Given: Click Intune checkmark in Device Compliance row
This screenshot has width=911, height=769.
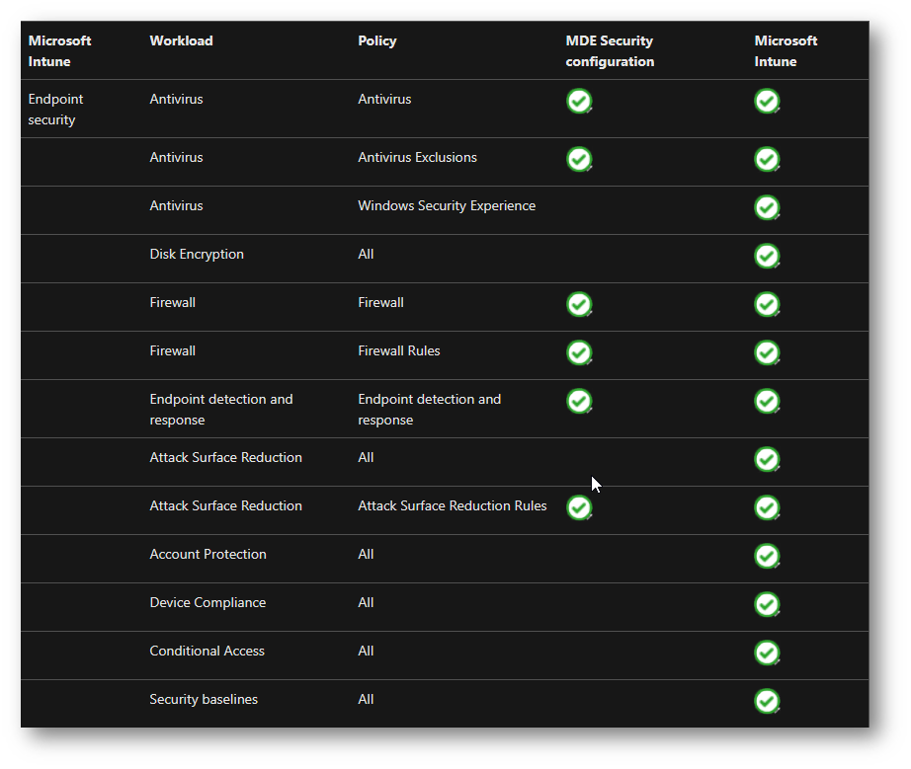Looking at the screenshot, I should [767, 604].
